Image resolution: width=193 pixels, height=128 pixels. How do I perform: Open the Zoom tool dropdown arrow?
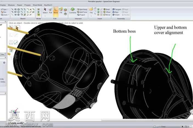9,15
